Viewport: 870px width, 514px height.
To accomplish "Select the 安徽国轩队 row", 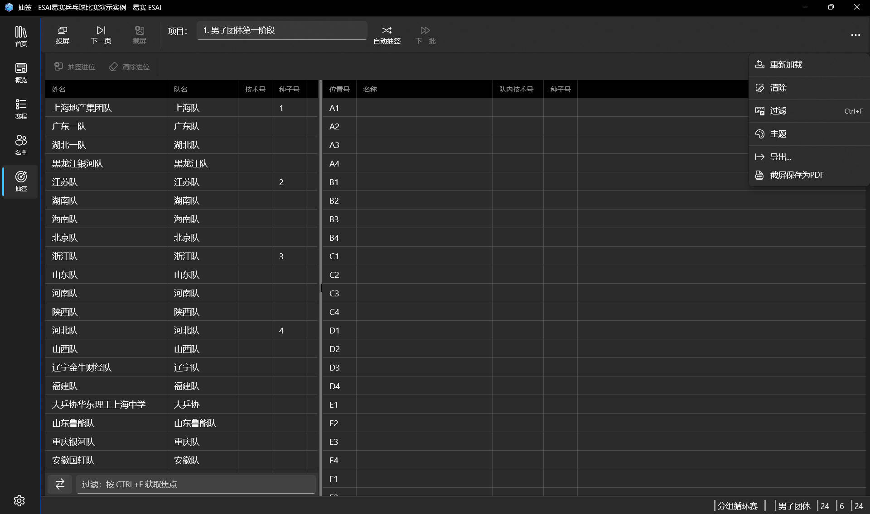I will point(182,460).
